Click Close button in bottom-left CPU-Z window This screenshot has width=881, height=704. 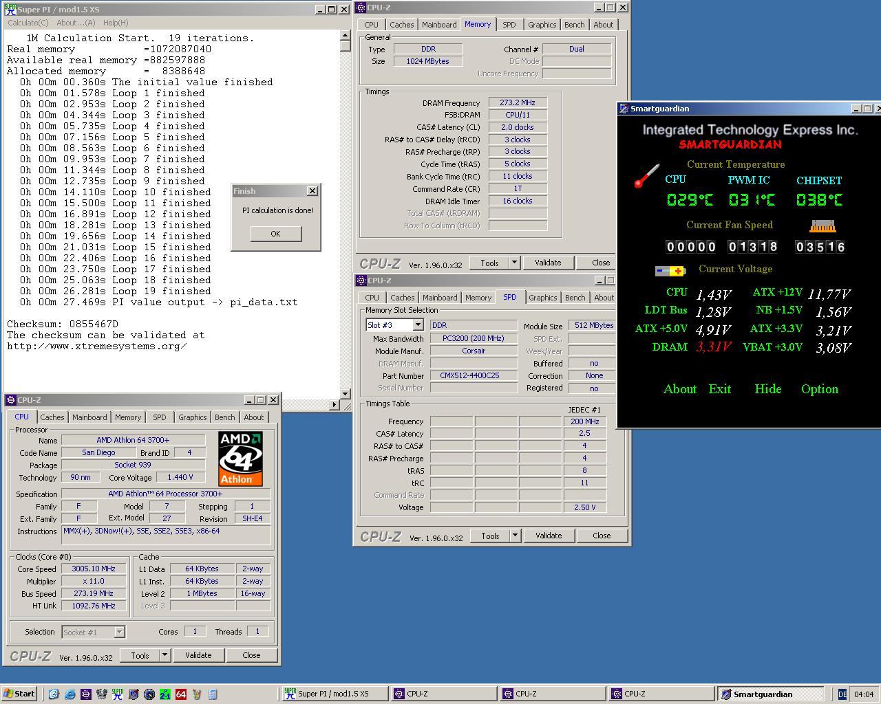251,655
